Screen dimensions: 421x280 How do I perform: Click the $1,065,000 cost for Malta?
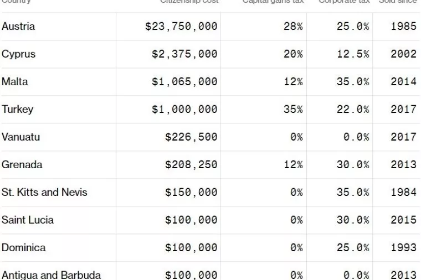click(184, 82)
